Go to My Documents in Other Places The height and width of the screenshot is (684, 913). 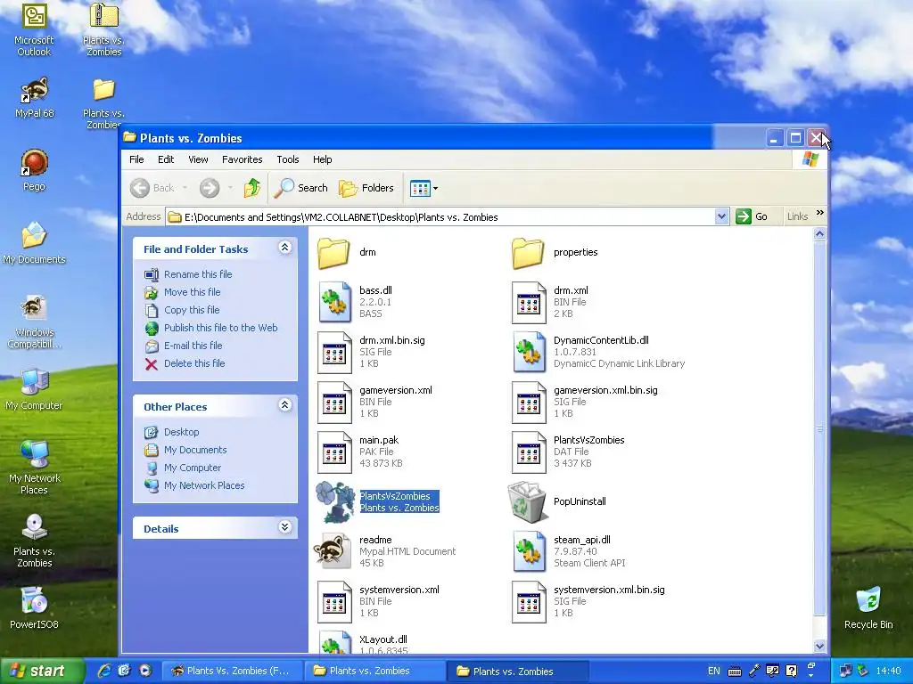(195, 450)
